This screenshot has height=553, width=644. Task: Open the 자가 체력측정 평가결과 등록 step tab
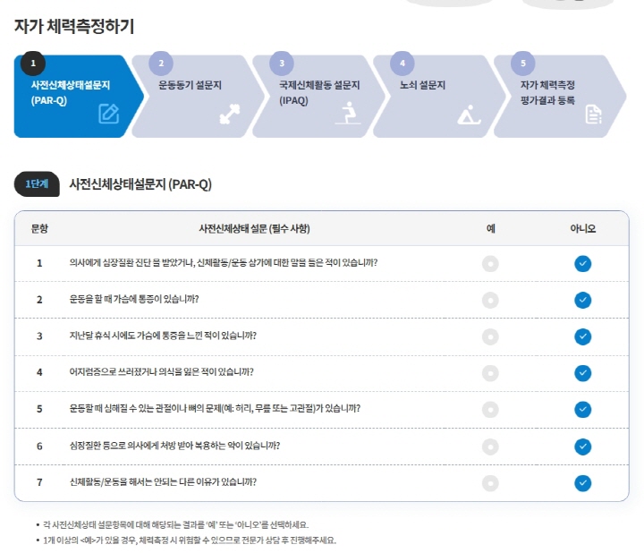(559, 96)
